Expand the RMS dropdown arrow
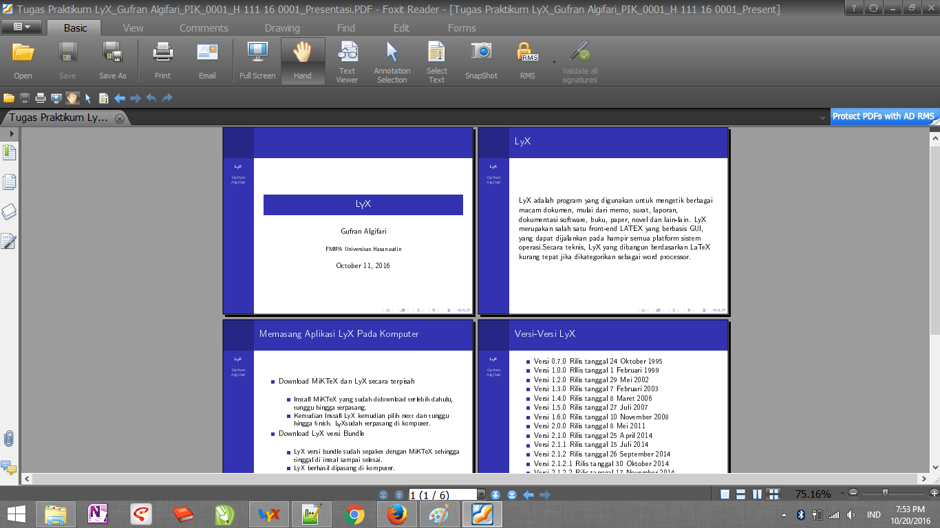Viewport: 940px width, 528px height. click(x=554, y=61)
